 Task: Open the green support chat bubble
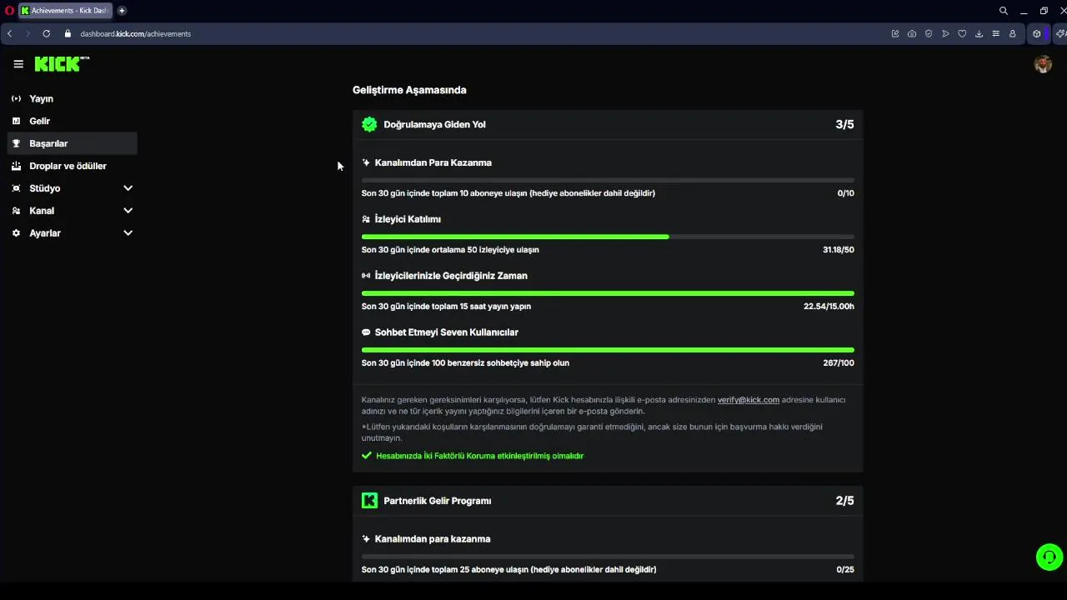(x=1049, y=557)
